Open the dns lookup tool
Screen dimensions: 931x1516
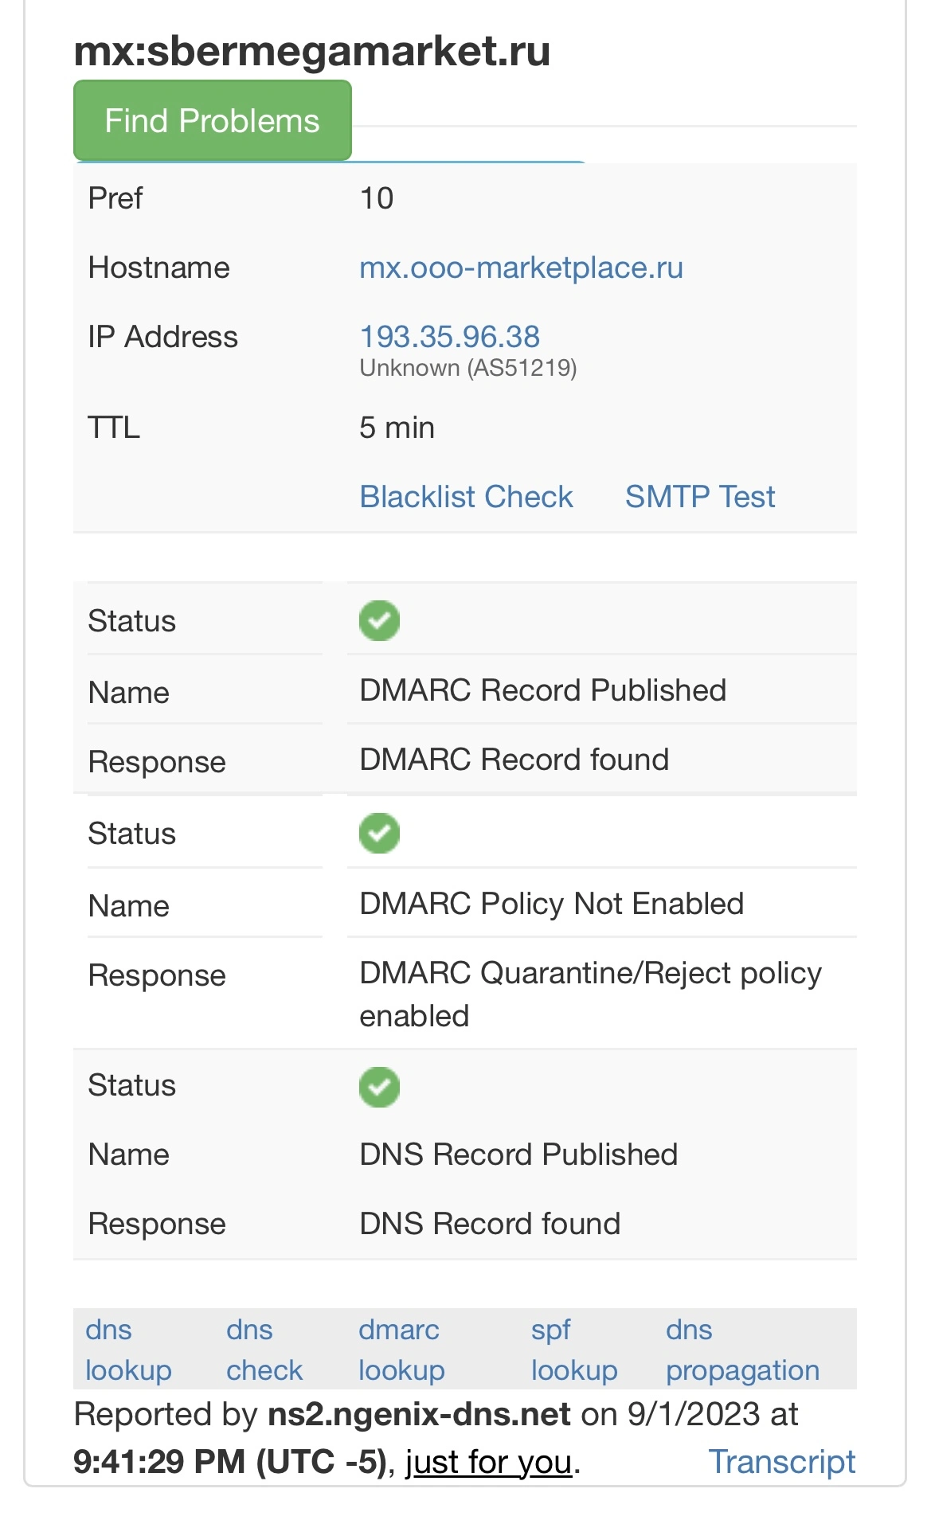(x=128, y=1350)
